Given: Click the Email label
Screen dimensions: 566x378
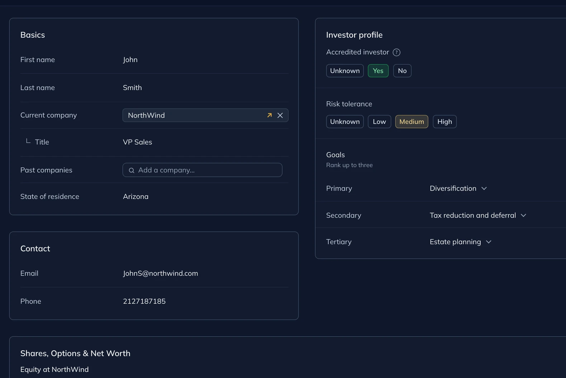Looking at the screenshot, I should (x=29, y=274).
